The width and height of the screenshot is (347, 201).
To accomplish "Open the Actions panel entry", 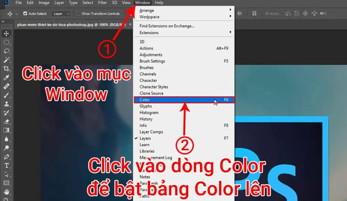I will pyautogui.click(x=184, y=48).
